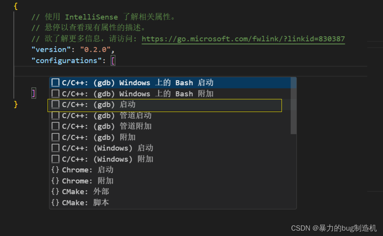Select 'C/C++: (gdb) Windows 上的 Bash 启动' suggestion
The image size is (383, 236).
pyautogui.click(x=170, y=82)
